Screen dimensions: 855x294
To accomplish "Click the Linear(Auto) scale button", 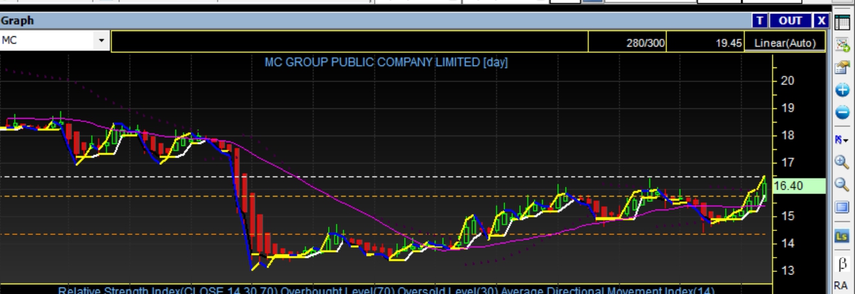I will click(785, 43).
